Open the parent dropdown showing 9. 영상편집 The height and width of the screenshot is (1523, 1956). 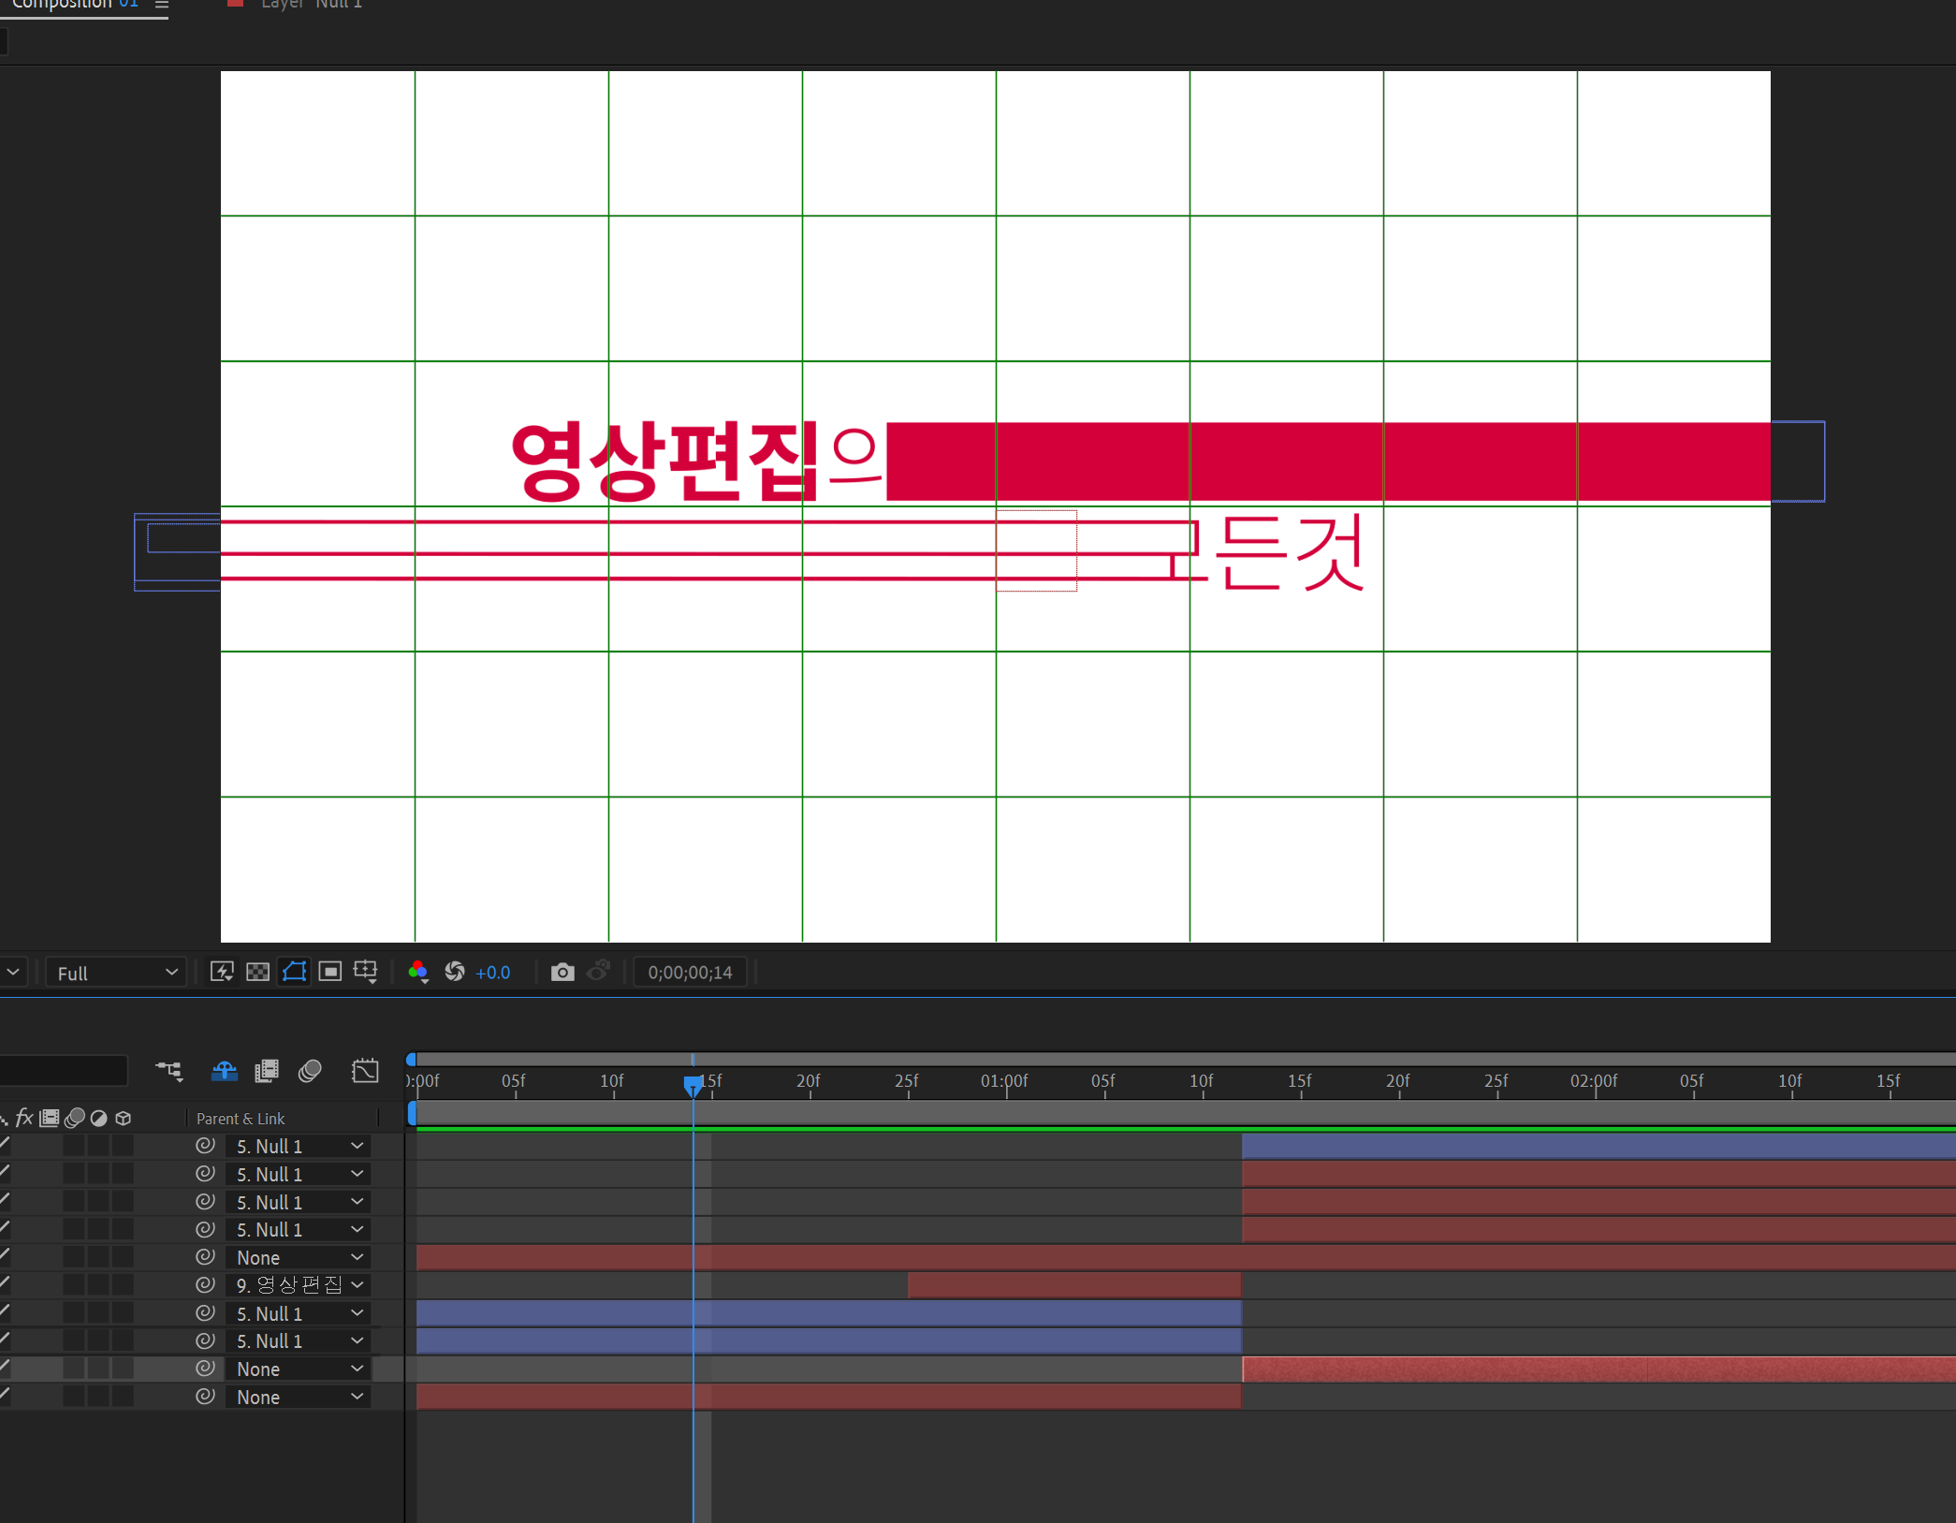point(298,1285)
